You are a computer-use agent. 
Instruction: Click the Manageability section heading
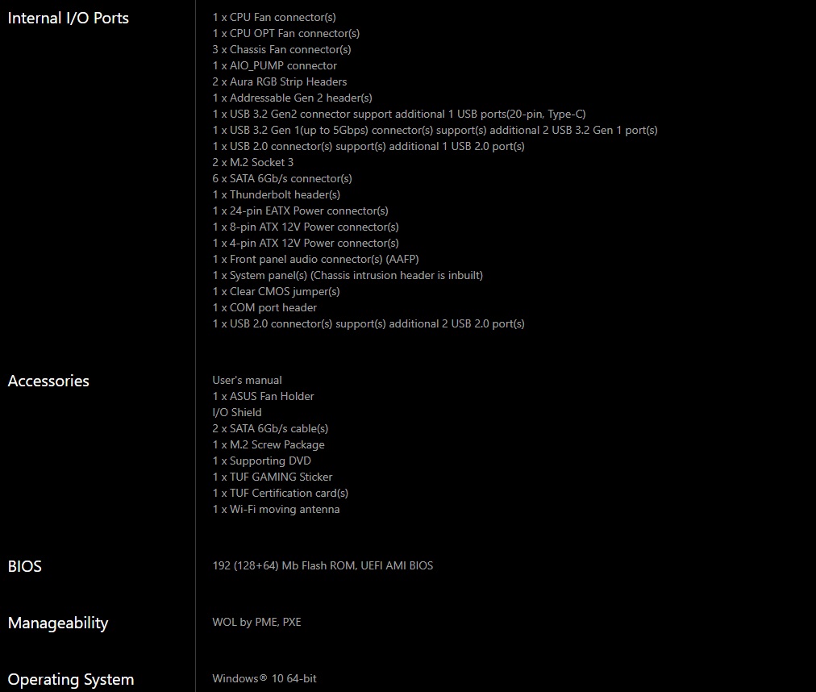58,623
